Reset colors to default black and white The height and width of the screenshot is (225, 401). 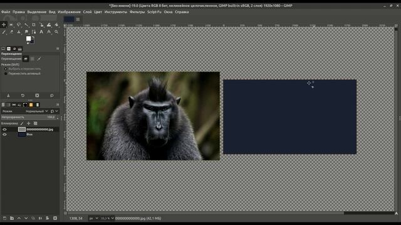[28, 43]
